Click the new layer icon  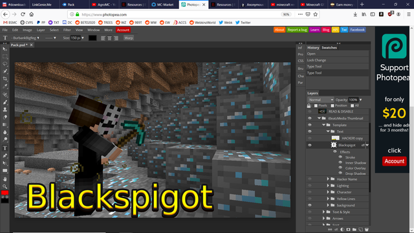click(360, 230)
